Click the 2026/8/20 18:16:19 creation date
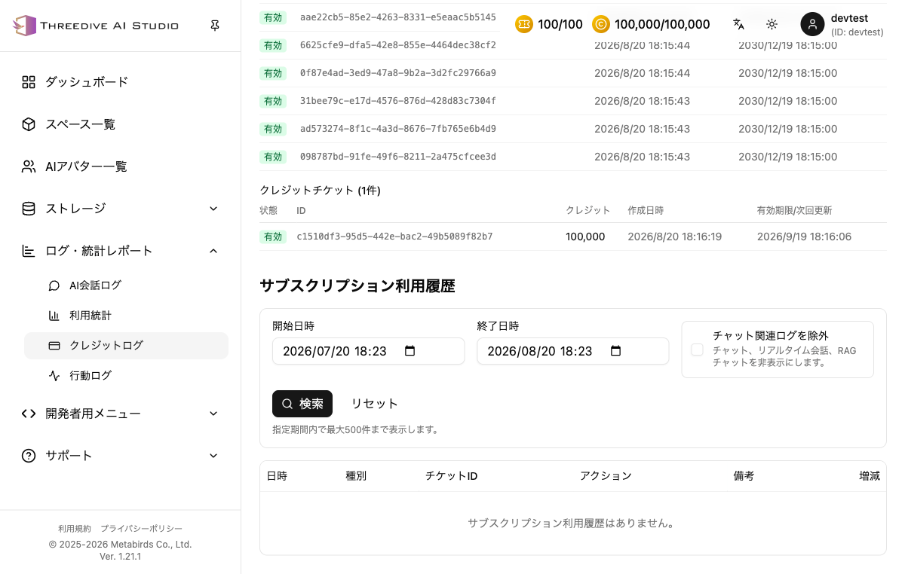Viewport: 905px width, 574px height. 675,237
